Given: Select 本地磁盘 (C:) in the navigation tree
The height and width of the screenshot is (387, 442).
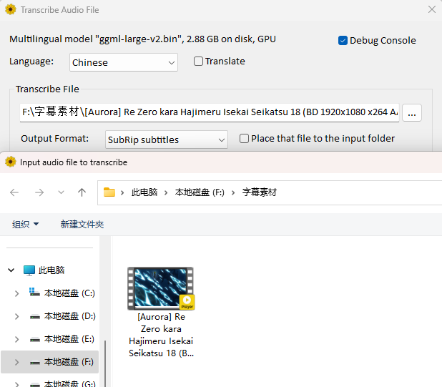Looking at the screenshot, I should 69,293.
